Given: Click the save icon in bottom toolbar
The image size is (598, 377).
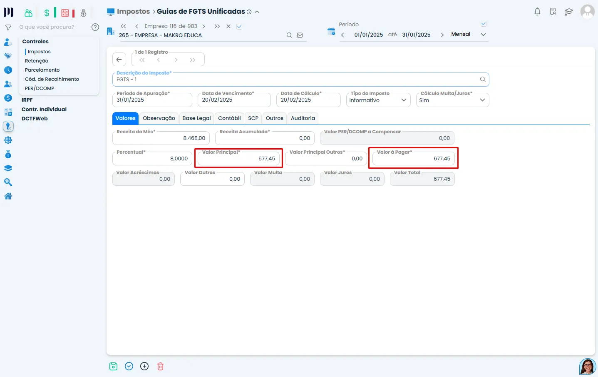Looking at the screenshot, I should click(113, 366).
